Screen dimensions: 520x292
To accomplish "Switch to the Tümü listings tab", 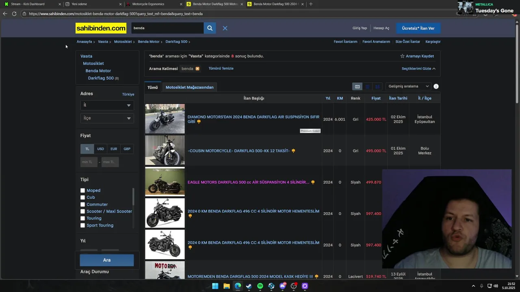I will [x=153, y=87].
